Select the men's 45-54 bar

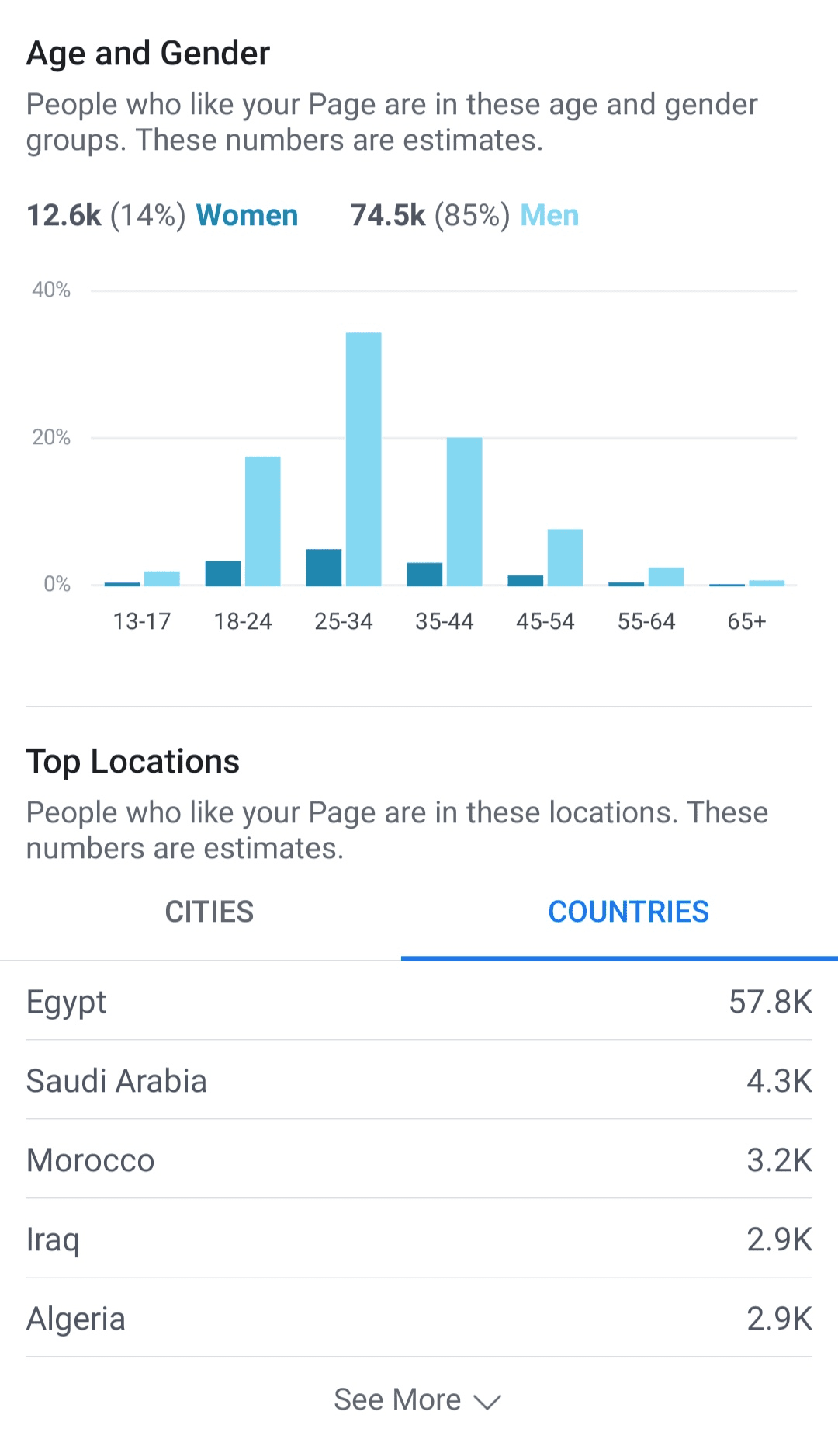pyautogui.click(x=565, y=558)
